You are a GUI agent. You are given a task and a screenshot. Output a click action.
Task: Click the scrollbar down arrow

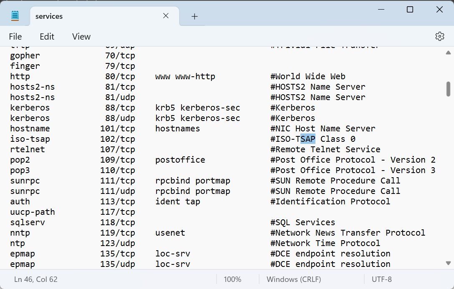pyautogui.click(x=448, y=263)
